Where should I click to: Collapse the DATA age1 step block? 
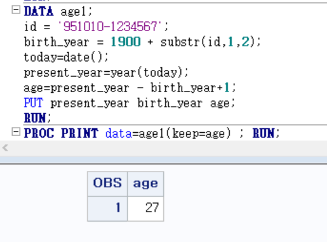[x=16, y=10]
